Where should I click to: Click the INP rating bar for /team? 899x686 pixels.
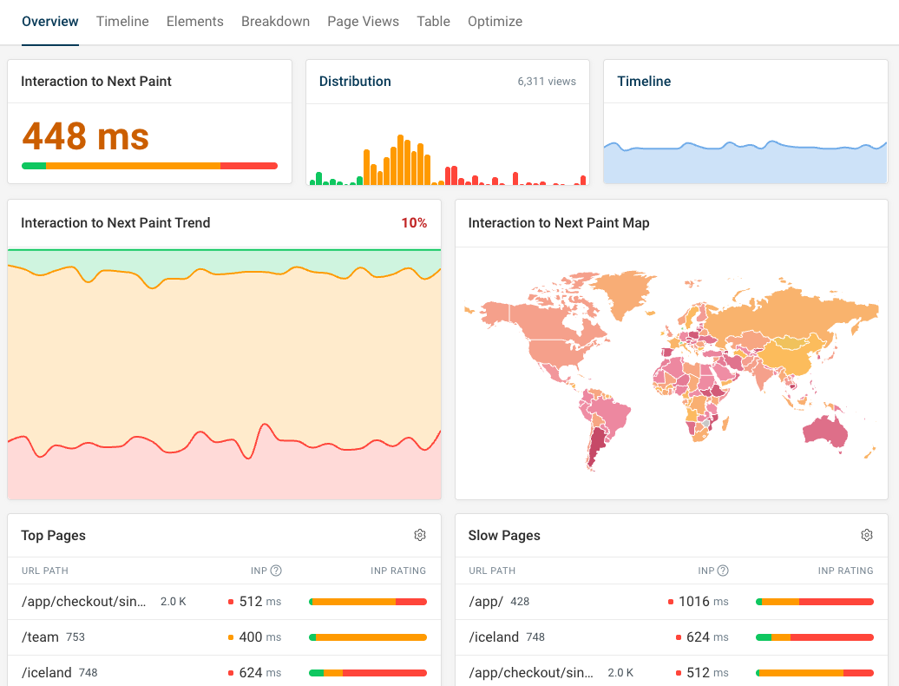(367, 637)
